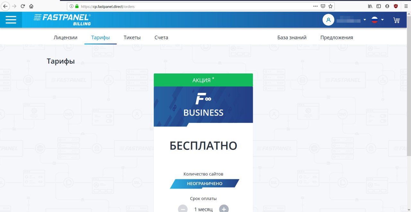Click the 1 месяц period value

[203, 209]
